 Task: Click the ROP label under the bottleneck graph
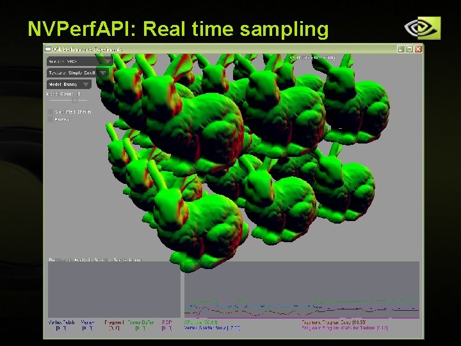(x=166, y=322)
